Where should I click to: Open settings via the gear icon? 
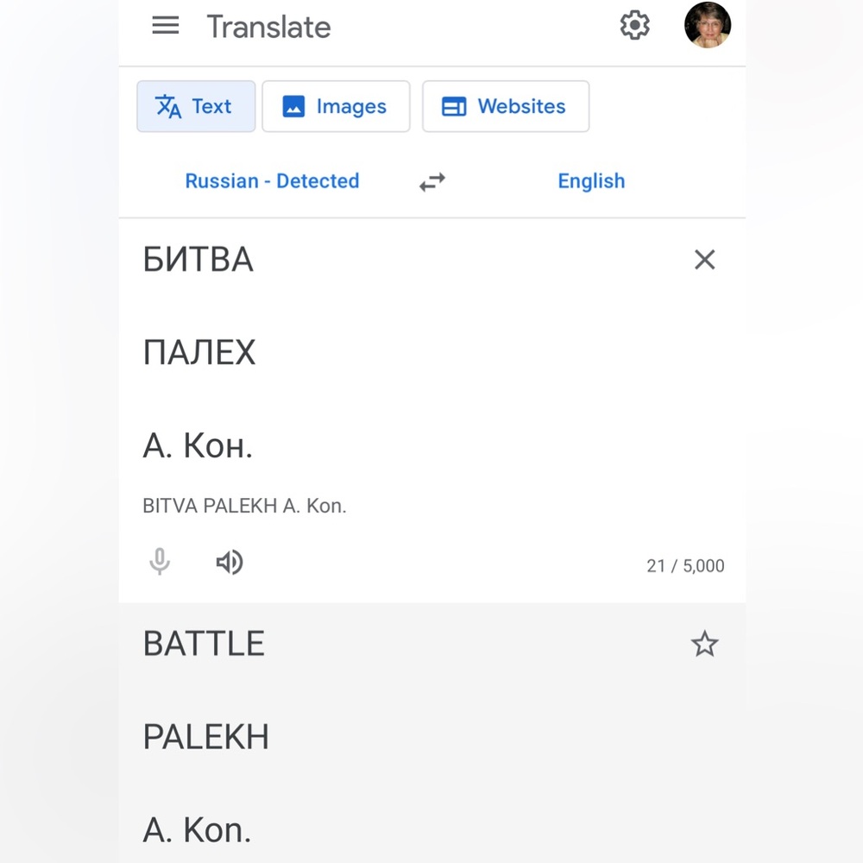[x=634, y=25]
